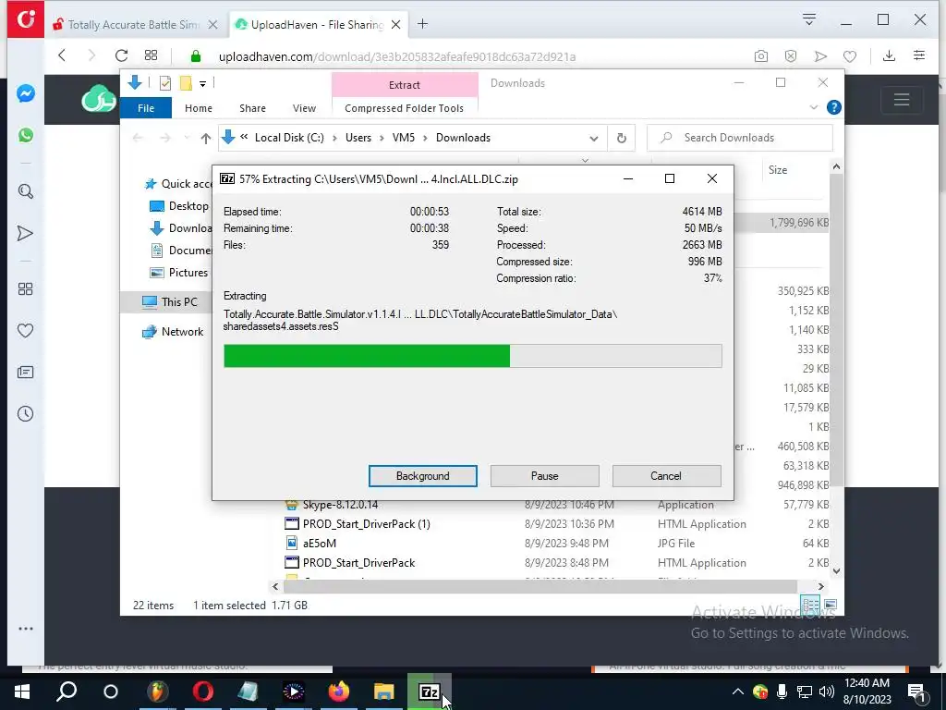Open quick access toolbar customize dropdown
The width and height of the screenshot is (946, 710).
(x=202, y=84)
